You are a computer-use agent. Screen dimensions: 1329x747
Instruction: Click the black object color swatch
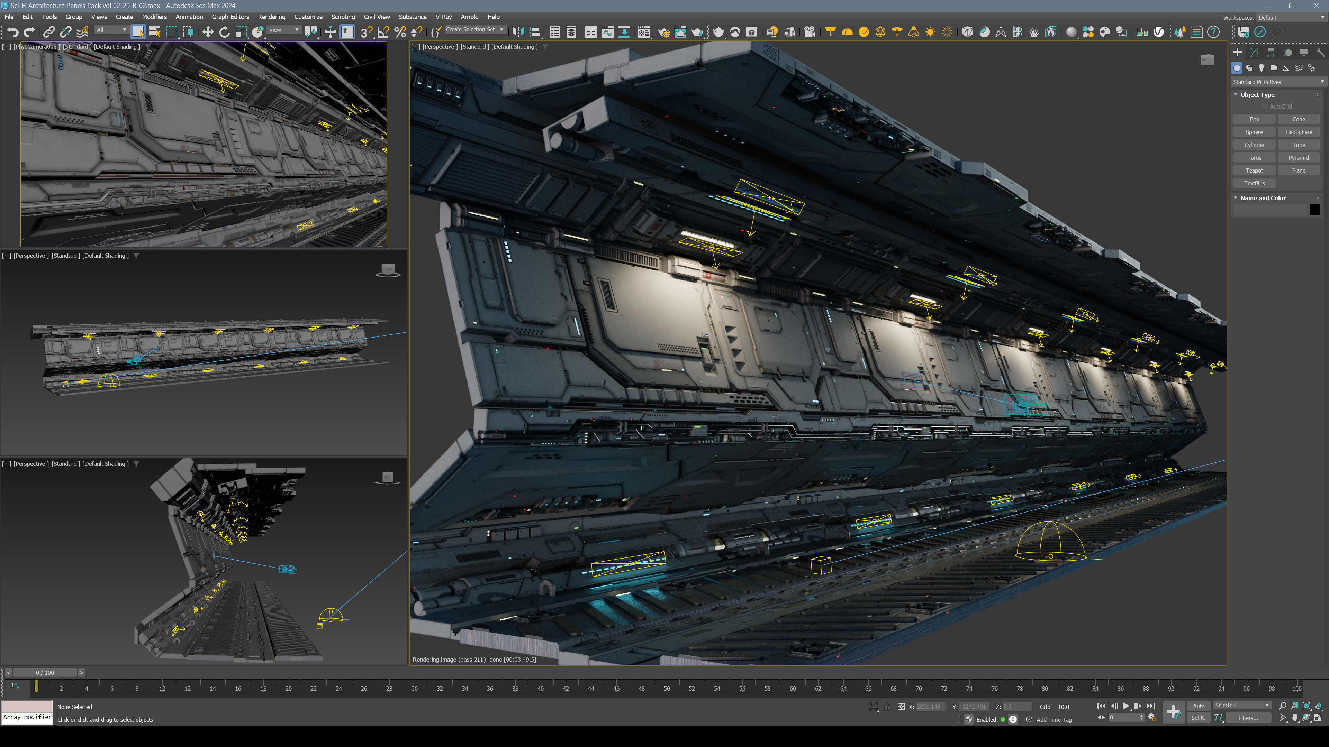1314,209
